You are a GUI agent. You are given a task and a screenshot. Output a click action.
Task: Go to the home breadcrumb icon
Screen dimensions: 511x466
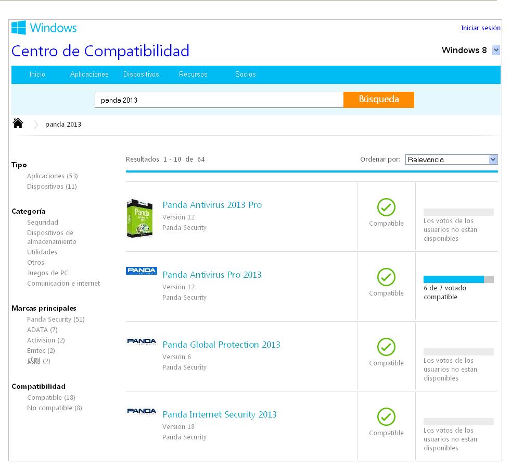coord(18,124)
